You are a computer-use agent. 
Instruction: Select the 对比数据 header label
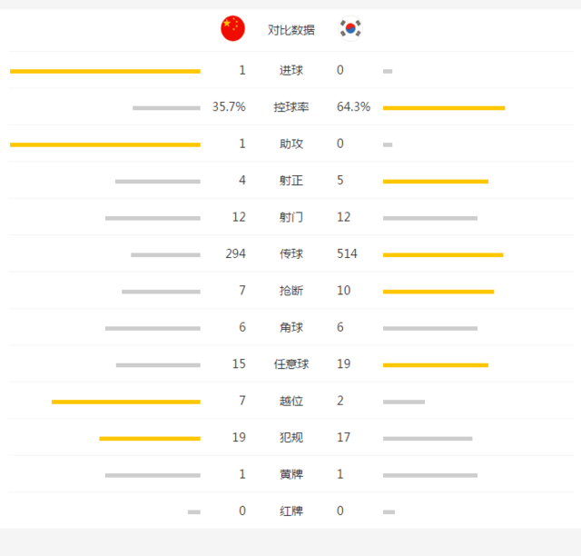point(290,29)
